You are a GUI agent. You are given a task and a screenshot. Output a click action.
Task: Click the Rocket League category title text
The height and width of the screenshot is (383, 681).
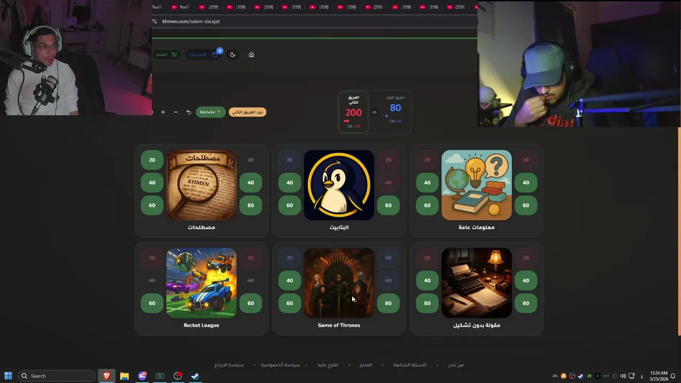tap(201, 325)
